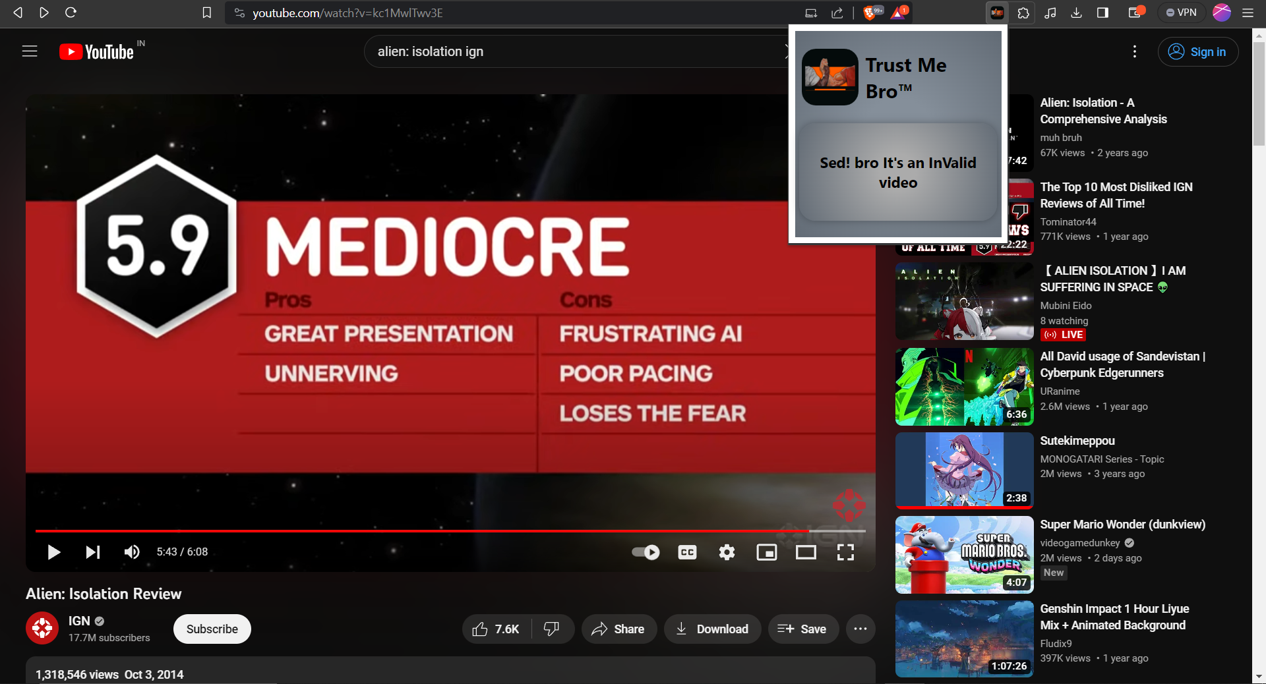The image size is (1266, 684).
Task: Click the Share button
Action: (618, 629)
